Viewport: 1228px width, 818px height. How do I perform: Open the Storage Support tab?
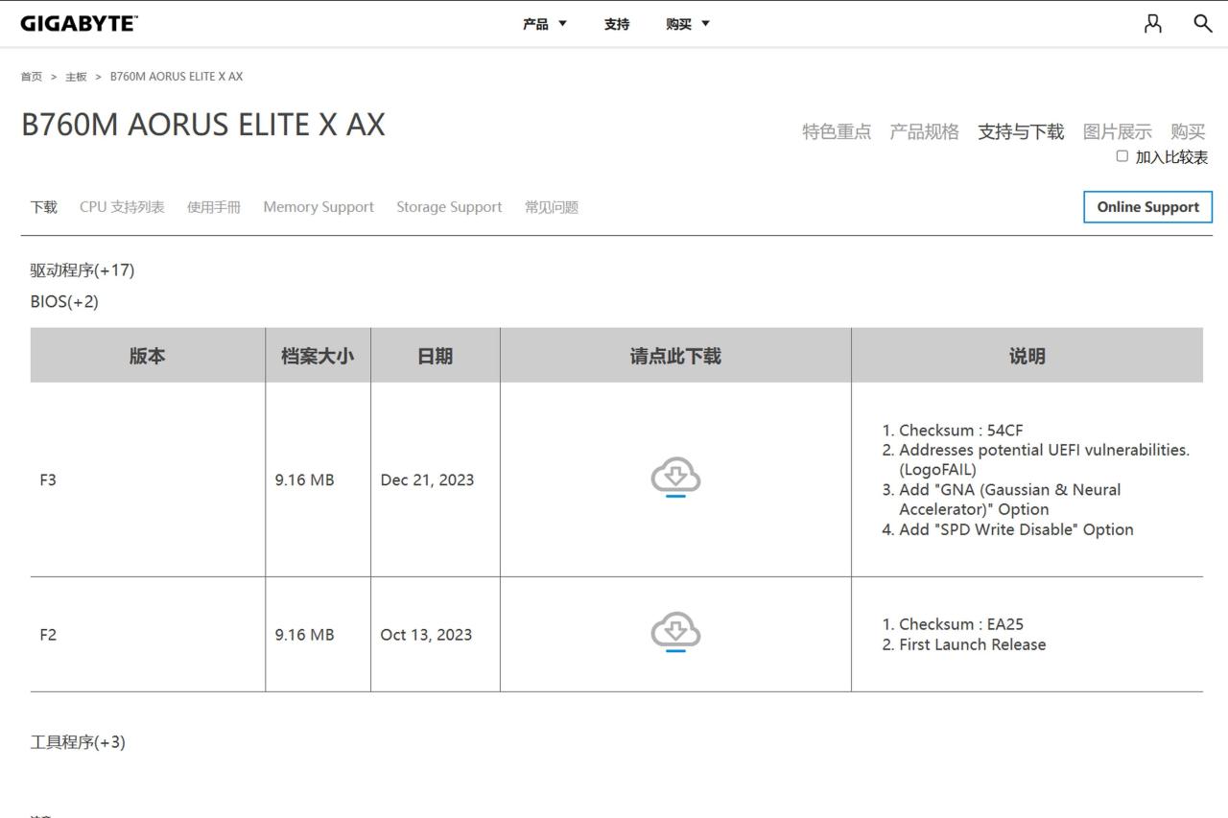click(449, 207)
